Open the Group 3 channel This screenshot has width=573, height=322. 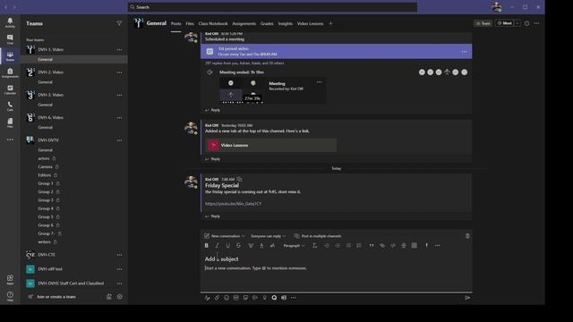(x=46, y=200)
